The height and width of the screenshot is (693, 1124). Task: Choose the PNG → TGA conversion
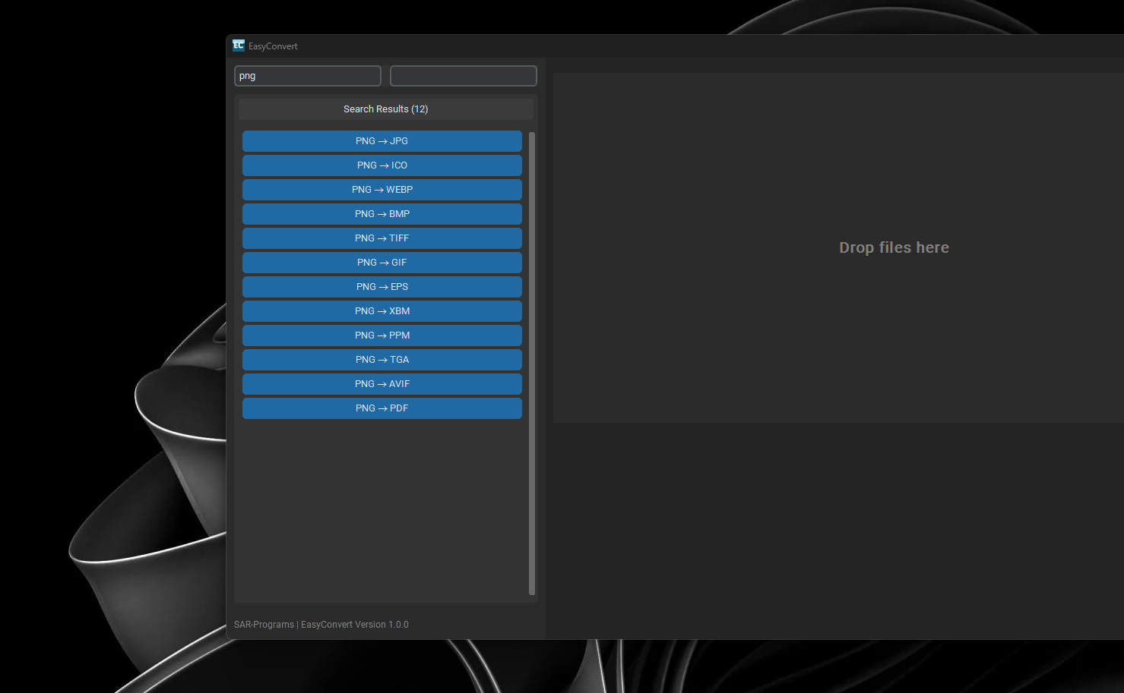click(x=382, y=360)
